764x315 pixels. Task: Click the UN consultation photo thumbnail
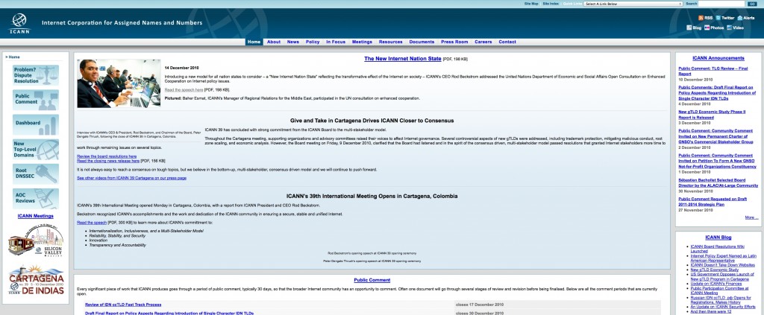pyautogui.click(x=119, y=83)
